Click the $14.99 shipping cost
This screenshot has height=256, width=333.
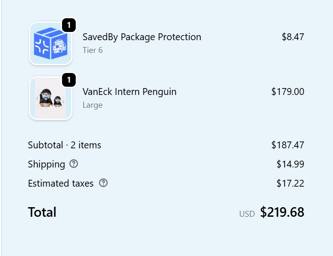(290, 164)
